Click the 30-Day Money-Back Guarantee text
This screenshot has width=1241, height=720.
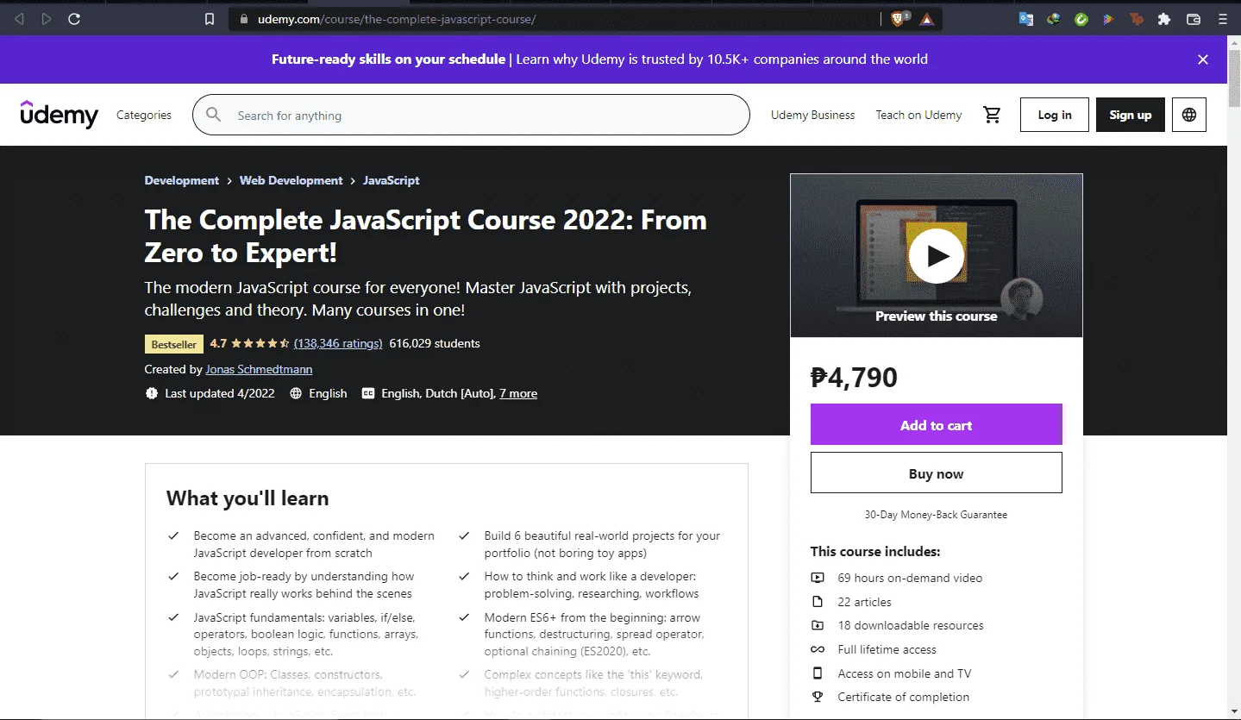(936, 515)
